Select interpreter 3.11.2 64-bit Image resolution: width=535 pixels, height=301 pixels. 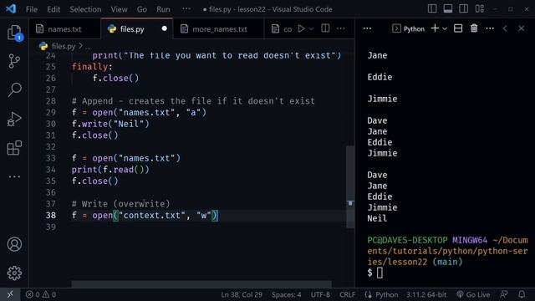click(426, 294)
